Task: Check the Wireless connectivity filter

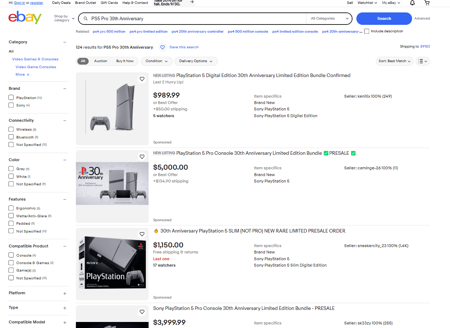Action: (x=11, y=130)
